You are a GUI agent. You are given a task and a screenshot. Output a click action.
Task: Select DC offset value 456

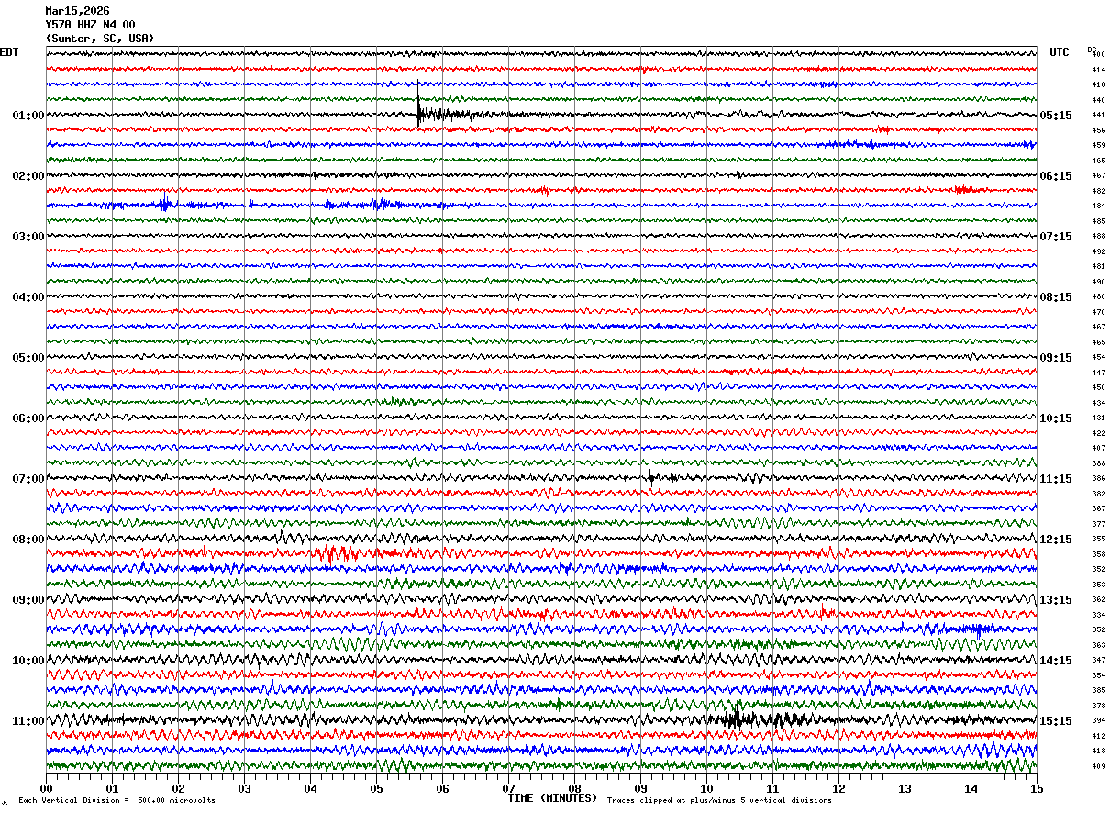[1098, 130]
